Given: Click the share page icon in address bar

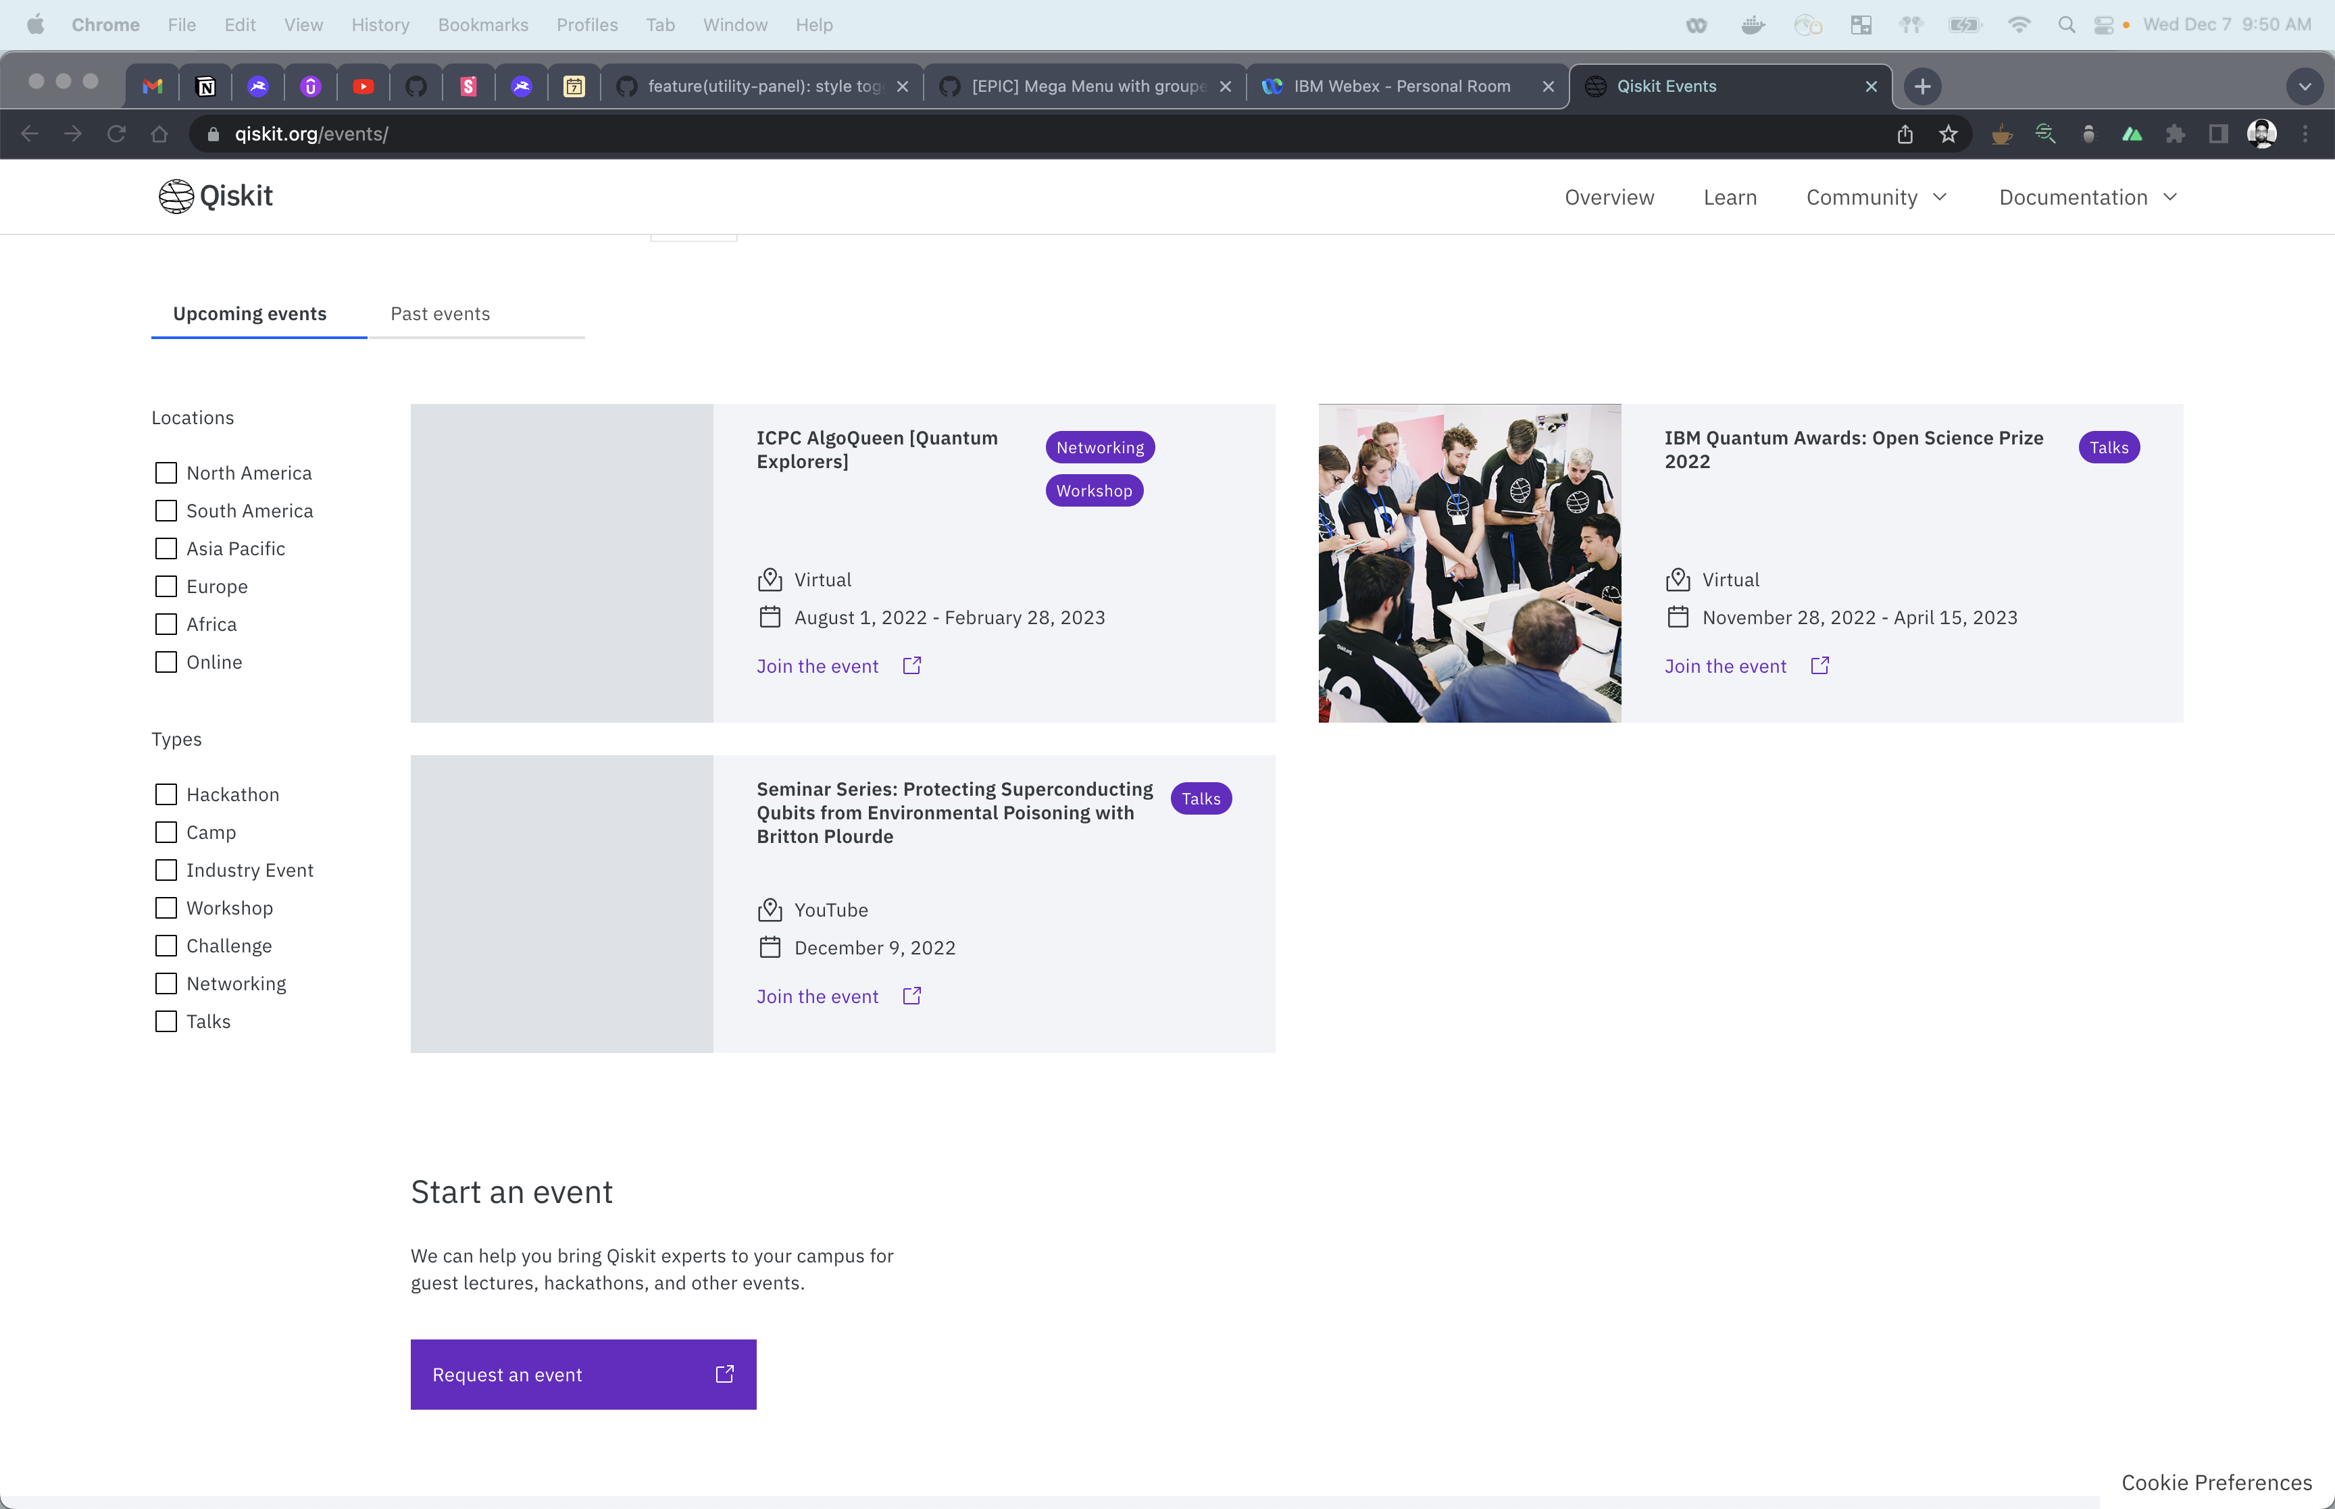Looking at the screenshot, I should [x=1905, y=134].
